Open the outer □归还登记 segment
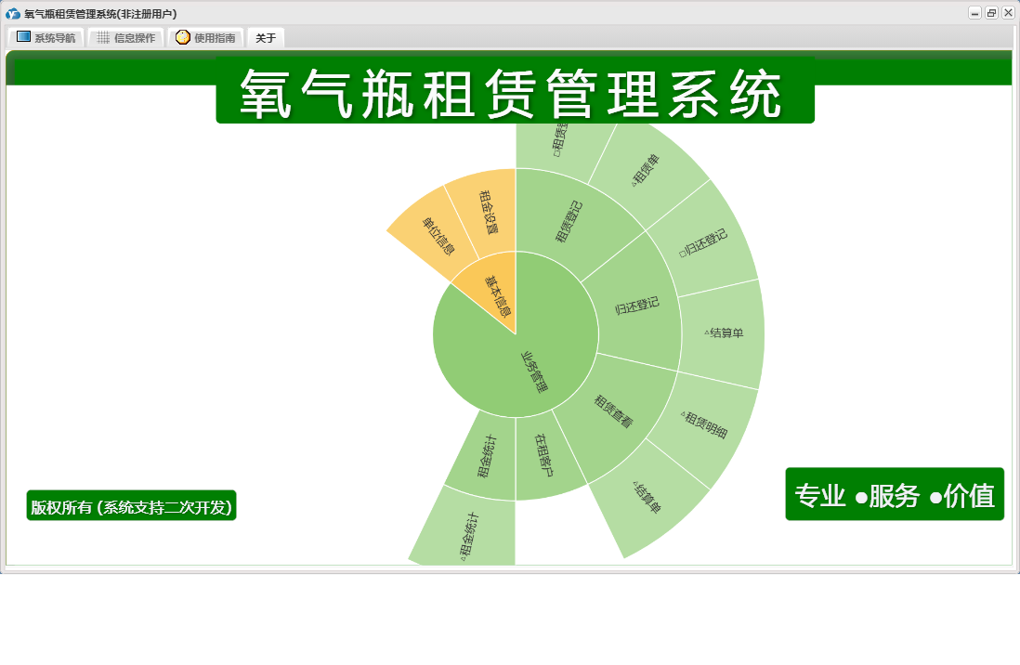1020x665 pixels. pyautogui.click(x=703, y=243)
